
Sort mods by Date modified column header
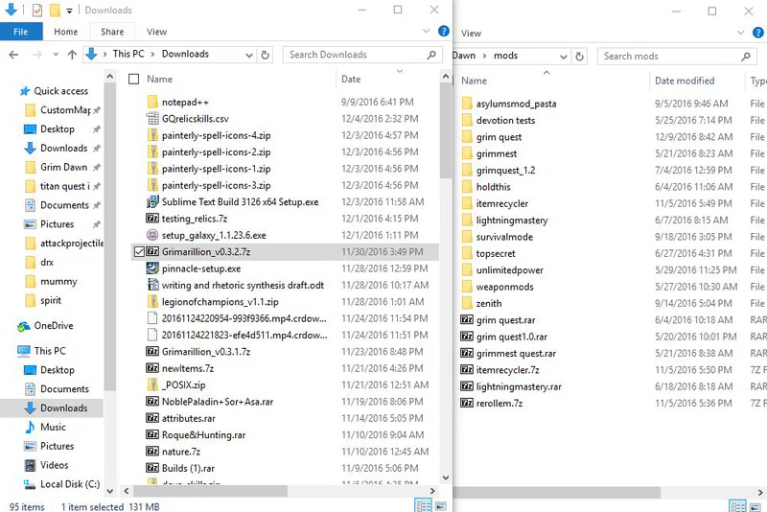coord(685,81)
